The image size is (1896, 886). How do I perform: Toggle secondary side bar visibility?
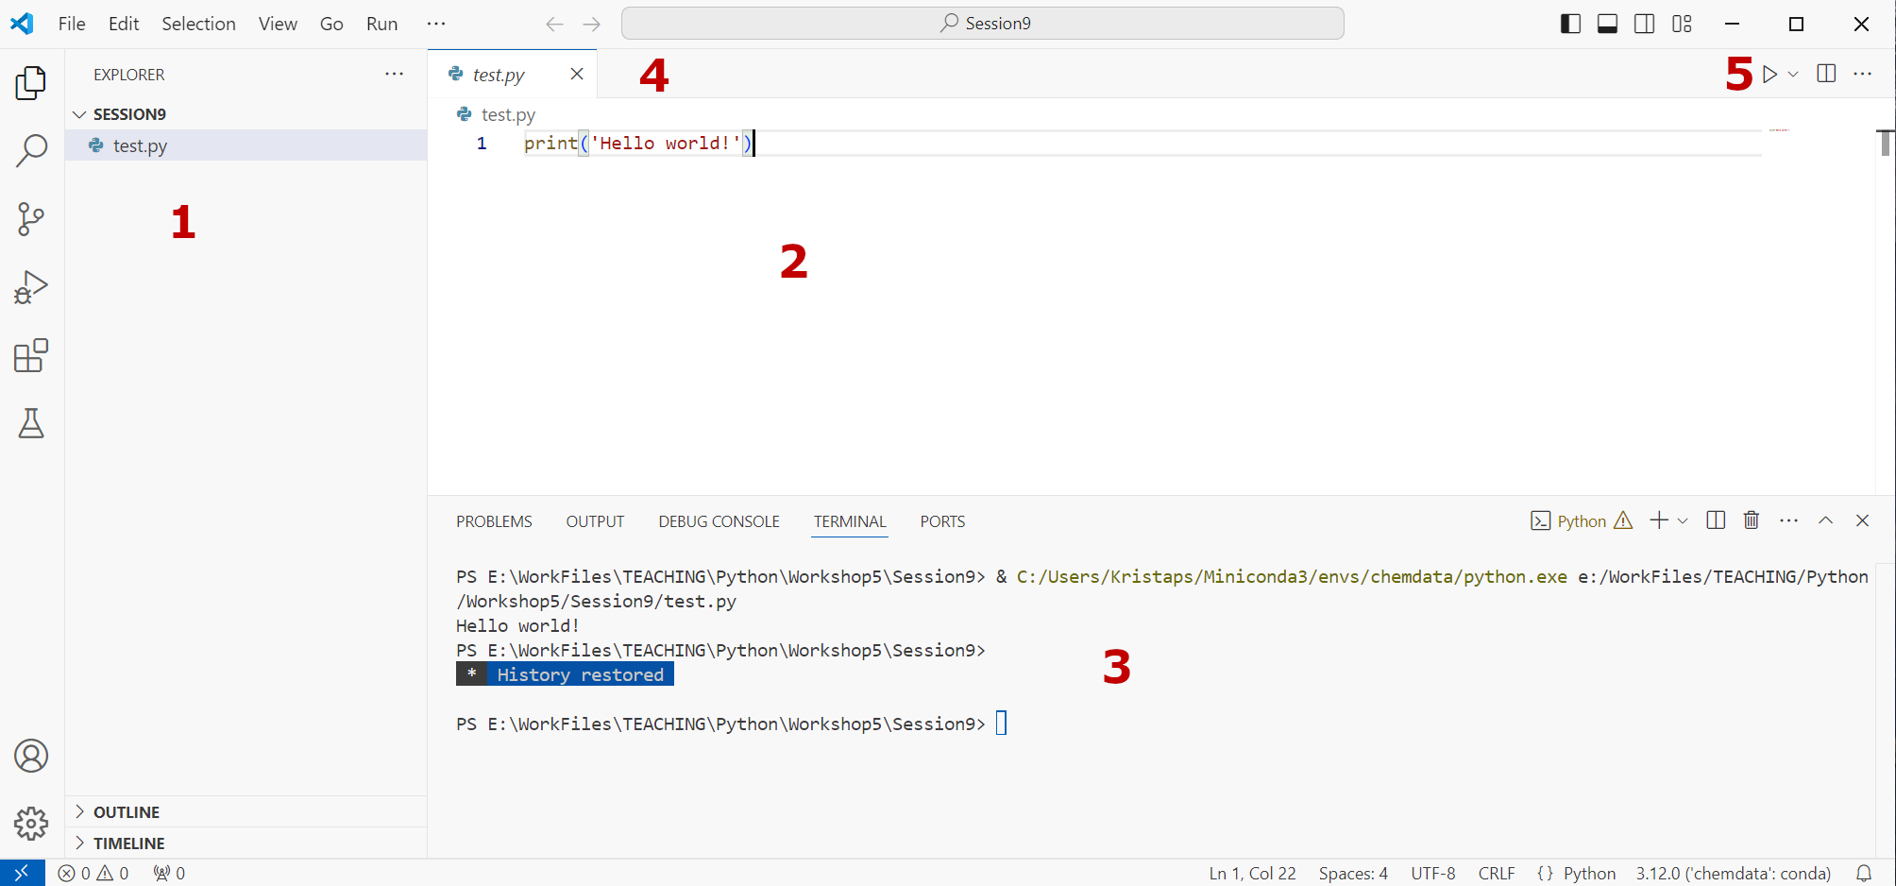click(1644, 24)
